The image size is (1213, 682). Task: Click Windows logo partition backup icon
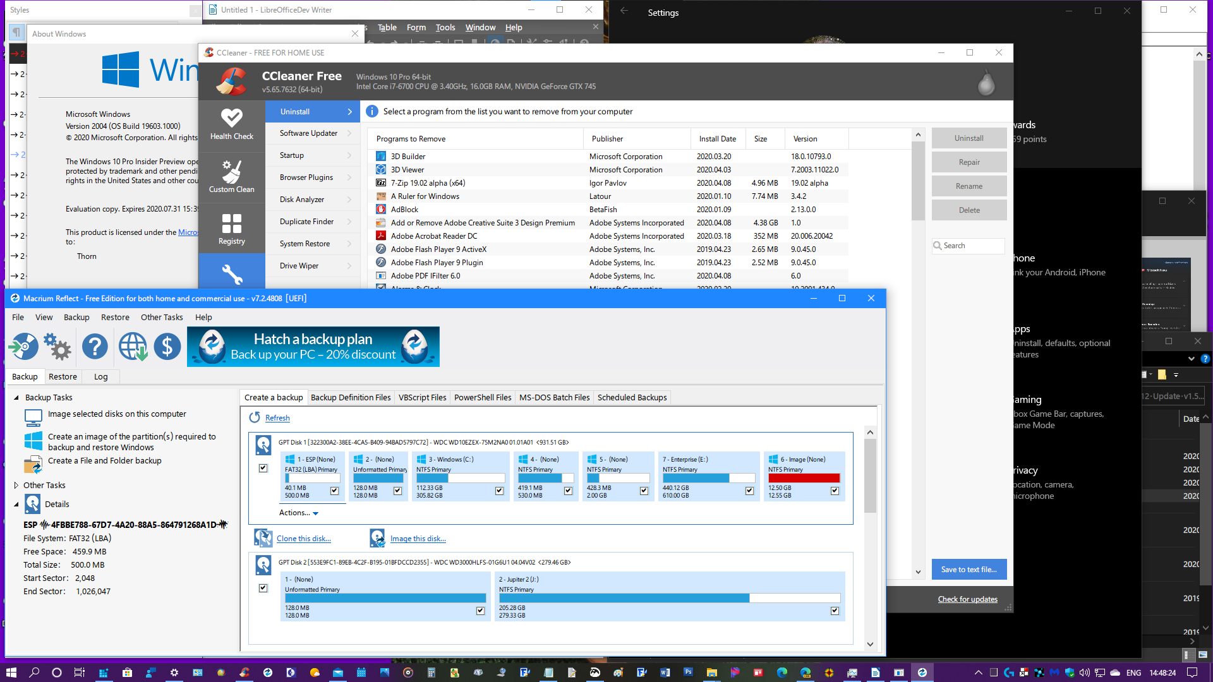(x=33, y=440)
